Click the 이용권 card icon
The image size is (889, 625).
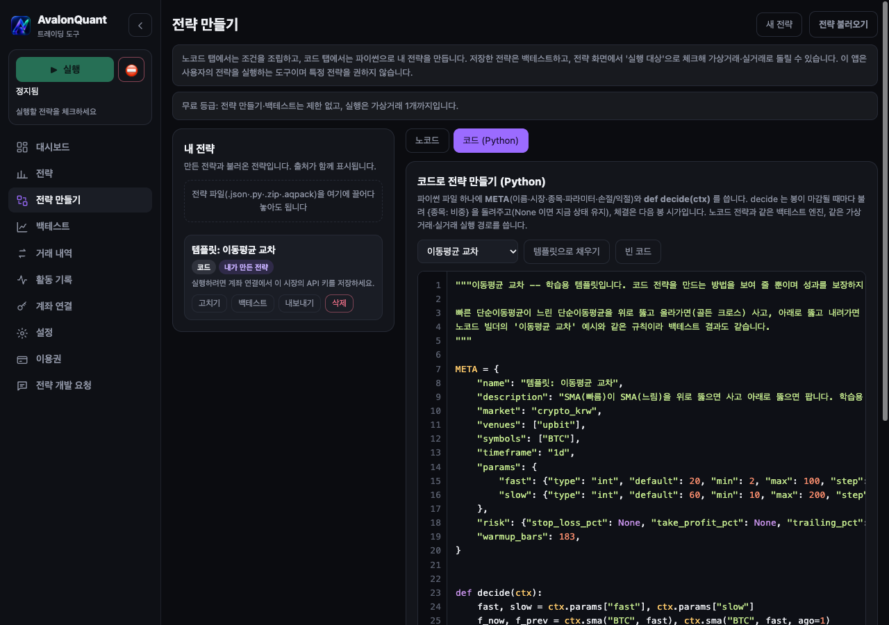coord(22,359)
